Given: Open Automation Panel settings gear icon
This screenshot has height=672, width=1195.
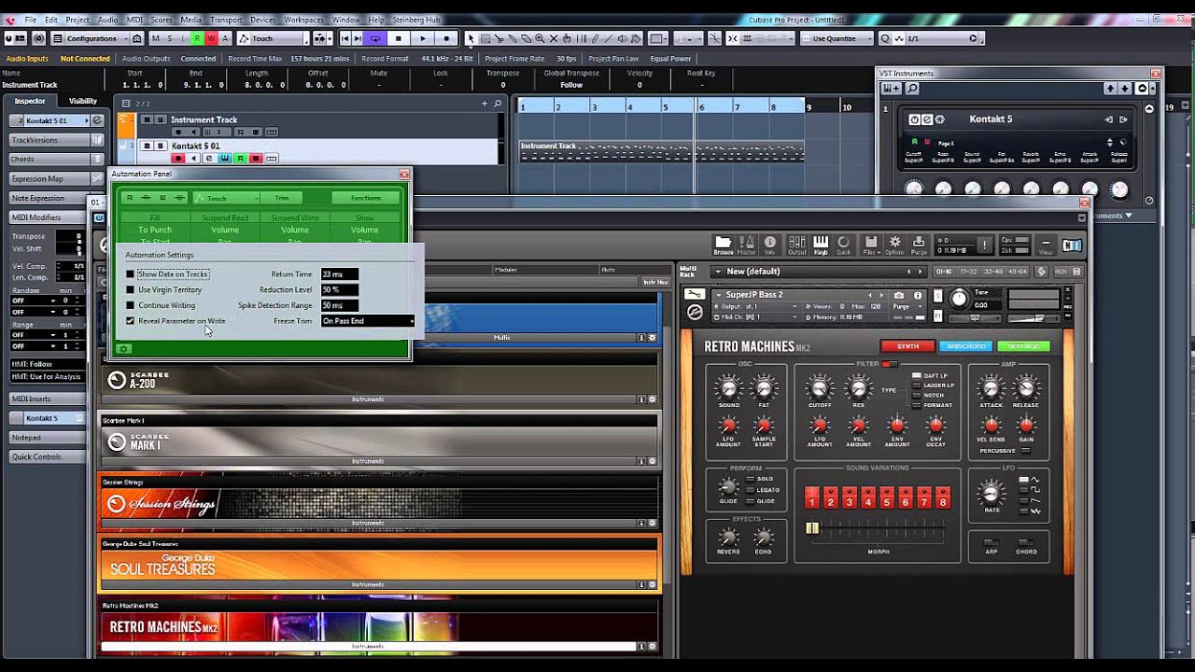Looking at the screenshot, I should point(123,349).
